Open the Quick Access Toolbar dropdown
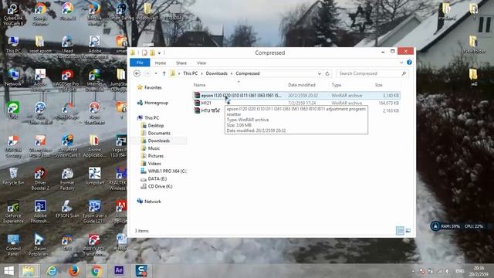The height and width of the screenshot is (278, 494). pyautogui.click(x=160, y=53)
